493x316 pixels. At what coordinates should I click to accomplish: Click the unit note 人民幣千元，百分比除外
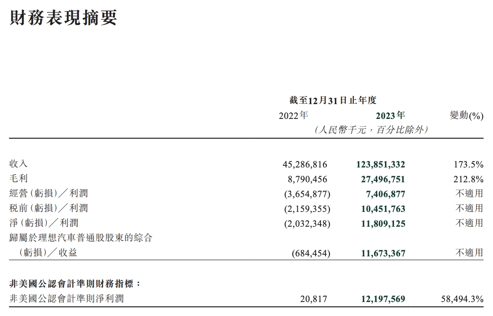click(x=371, y=130)
